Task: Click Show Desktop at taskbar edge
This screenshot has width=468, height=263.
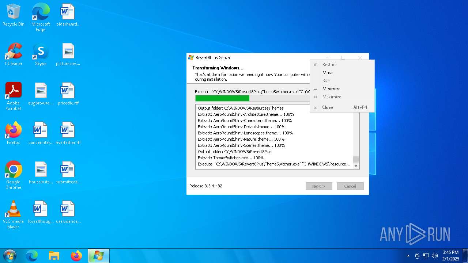Action: 465,256
